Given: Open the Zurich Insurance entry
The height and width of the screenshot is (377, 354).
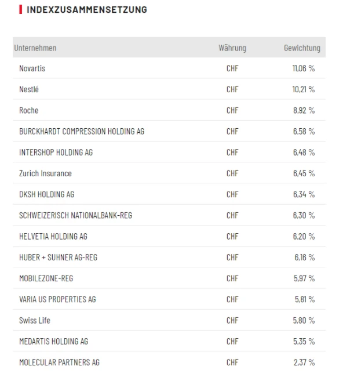Looking at the screenshot, I should coord(45,173).
